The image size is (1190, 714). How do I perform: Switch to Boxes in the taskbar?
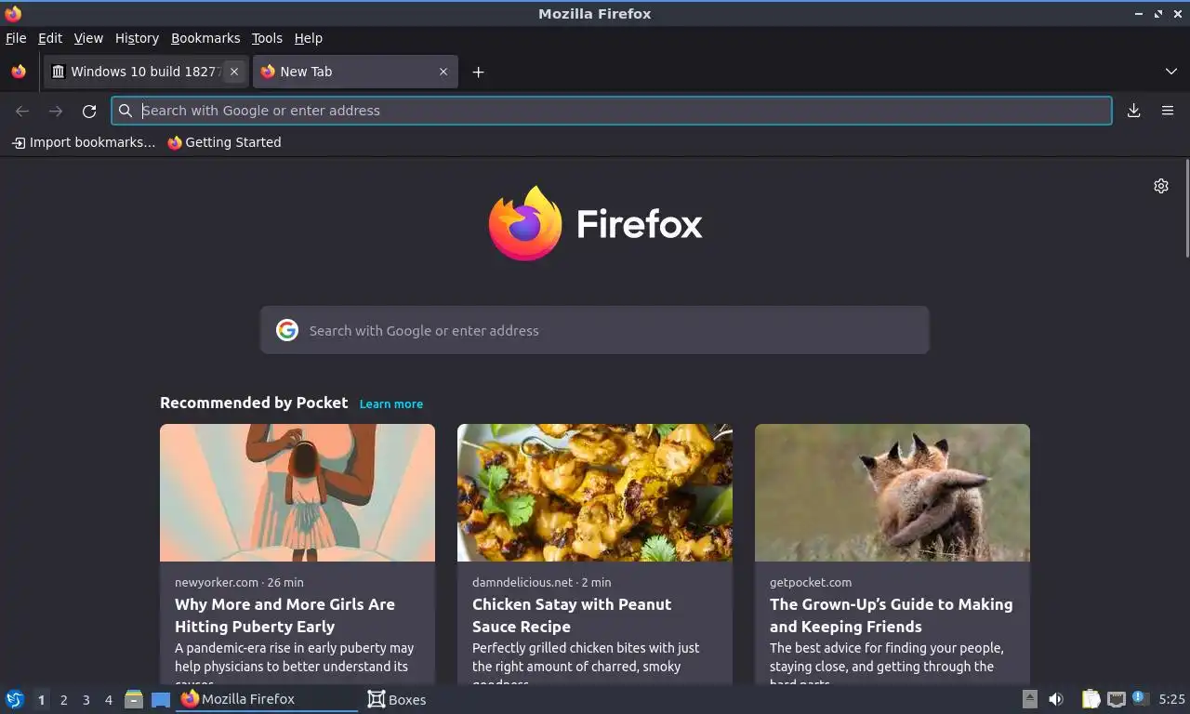[397, 699]
